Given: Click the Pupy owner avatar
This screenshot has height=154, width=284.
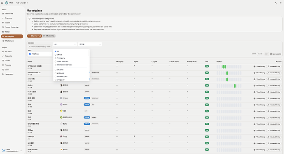Looking at the screenshot, I should (61, 136).
